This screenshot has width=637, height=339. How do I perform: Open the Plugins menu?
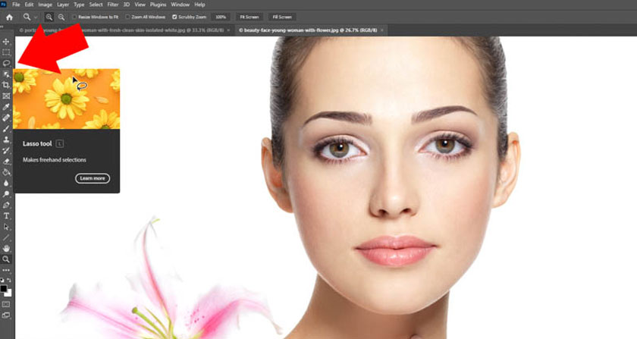pos(158,5)
